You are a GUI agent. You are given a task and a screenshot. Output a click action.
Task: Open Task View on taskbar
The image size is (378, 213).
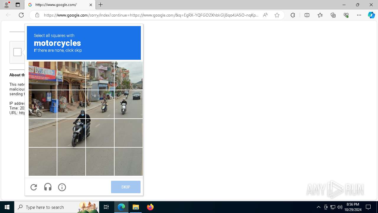(x=106, y=207)
